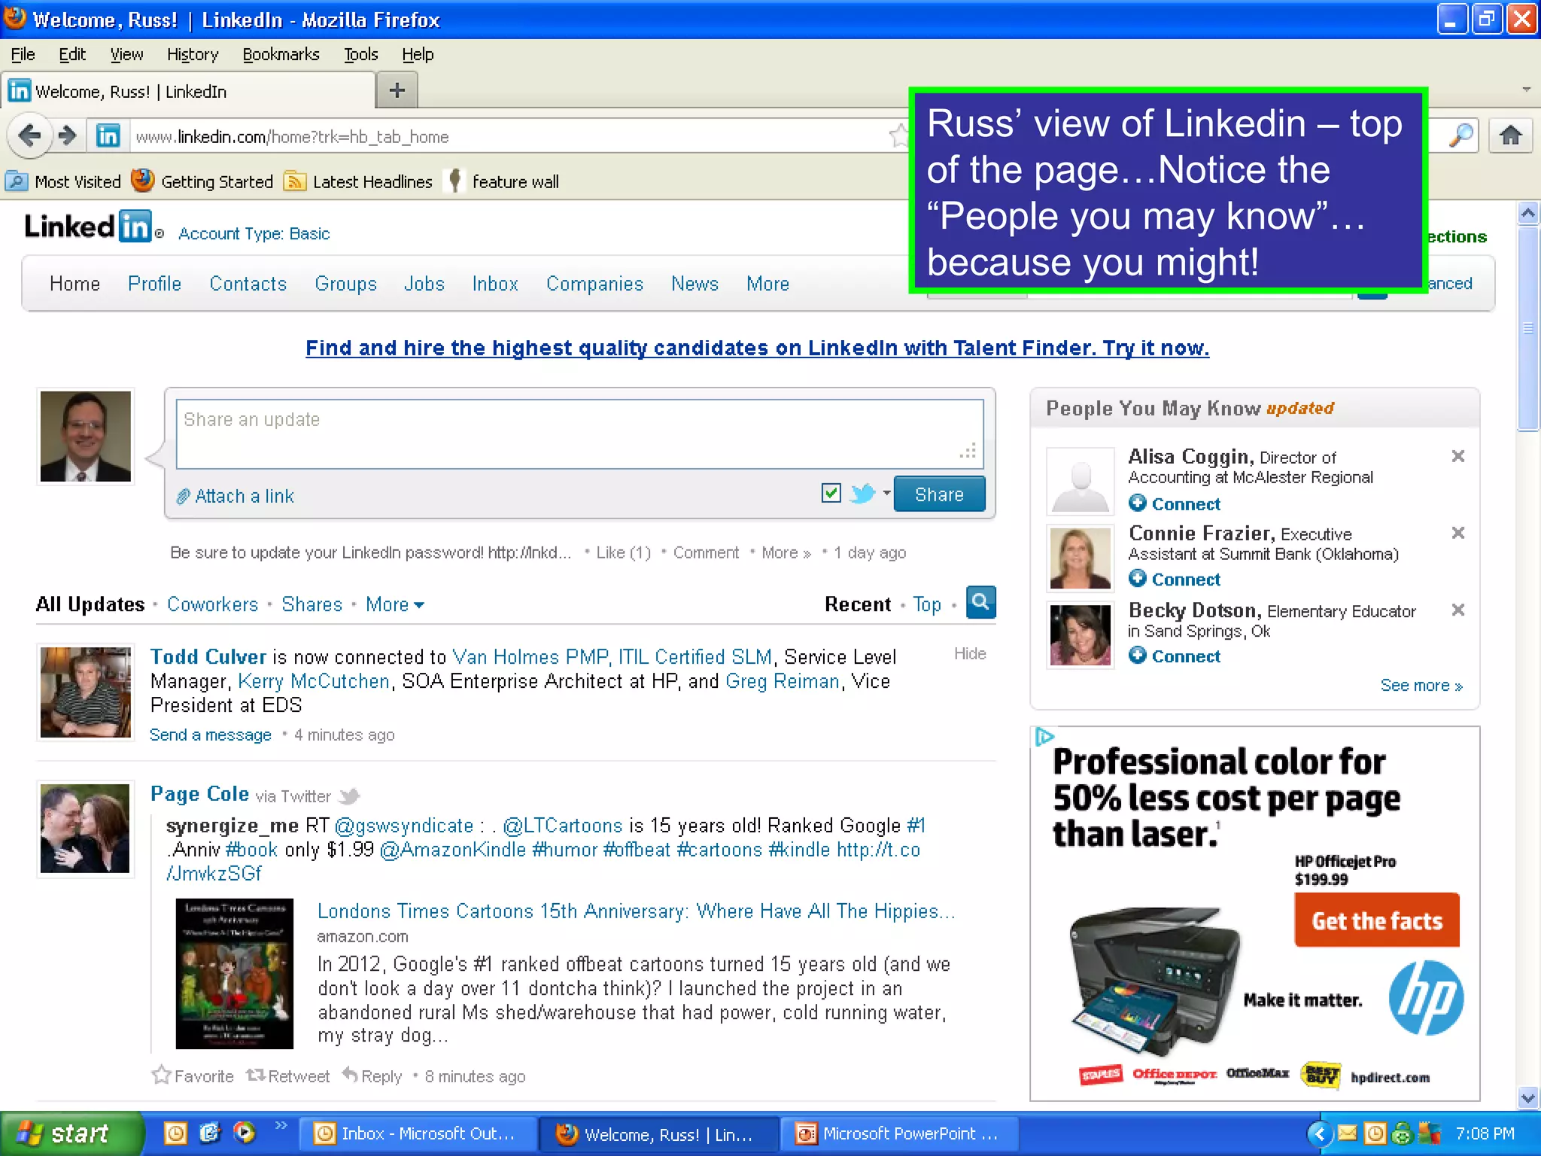This screenshot has height=1156, width=1541.
Task: Dismiss Becky Dotson suggestion
Action: (1457, 610)
